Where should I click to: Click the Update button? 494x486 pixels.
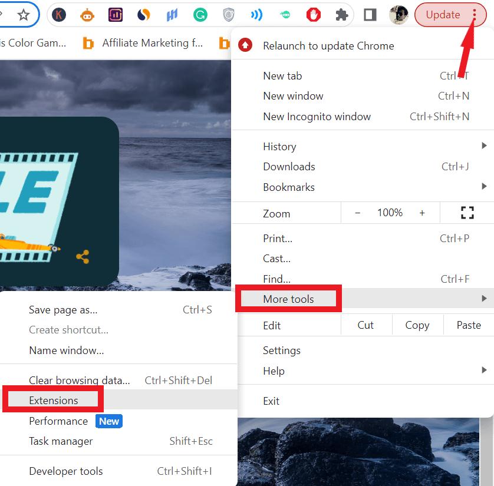(x=443, y=15)
